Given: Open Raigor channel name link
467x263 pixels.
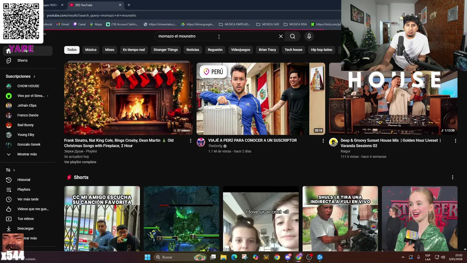Looking at the screenshot, I should 346,151.
